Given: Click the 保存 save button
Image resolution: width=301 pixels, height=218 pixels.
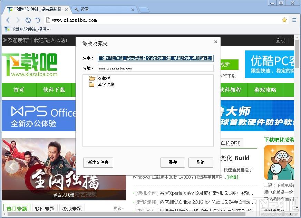Looking at the screenshot, I should (x=173, y=162).
